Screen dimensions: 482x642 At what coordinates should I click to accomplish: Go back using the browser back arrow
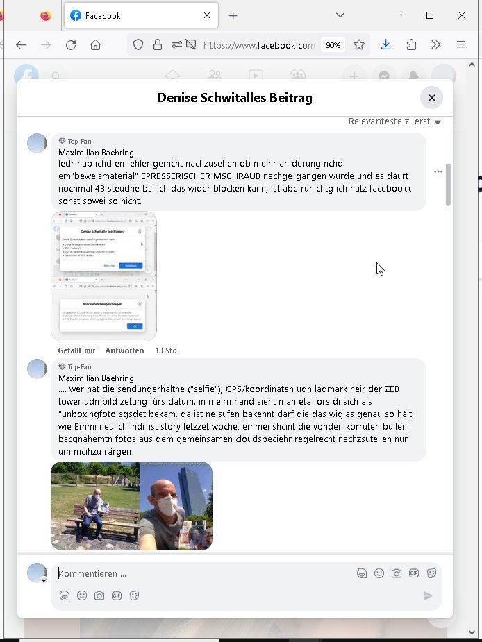pyautogui.click(x=21, y=45)
